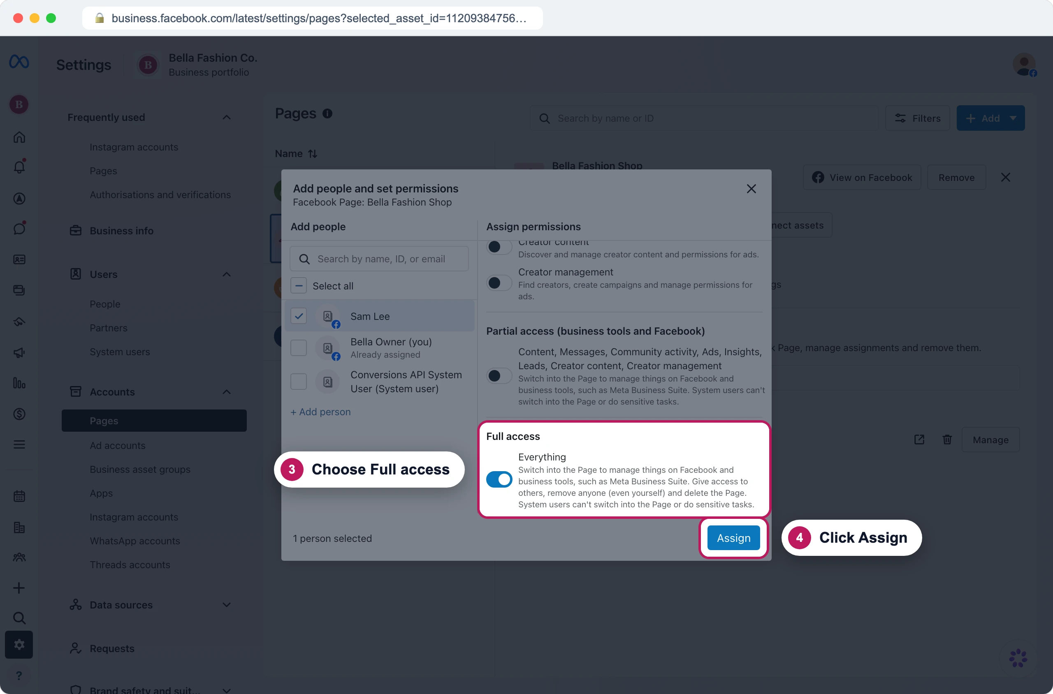Open the all tools hamburger icon
This screenshot has width=1053, height=694.
click(19, 444)
